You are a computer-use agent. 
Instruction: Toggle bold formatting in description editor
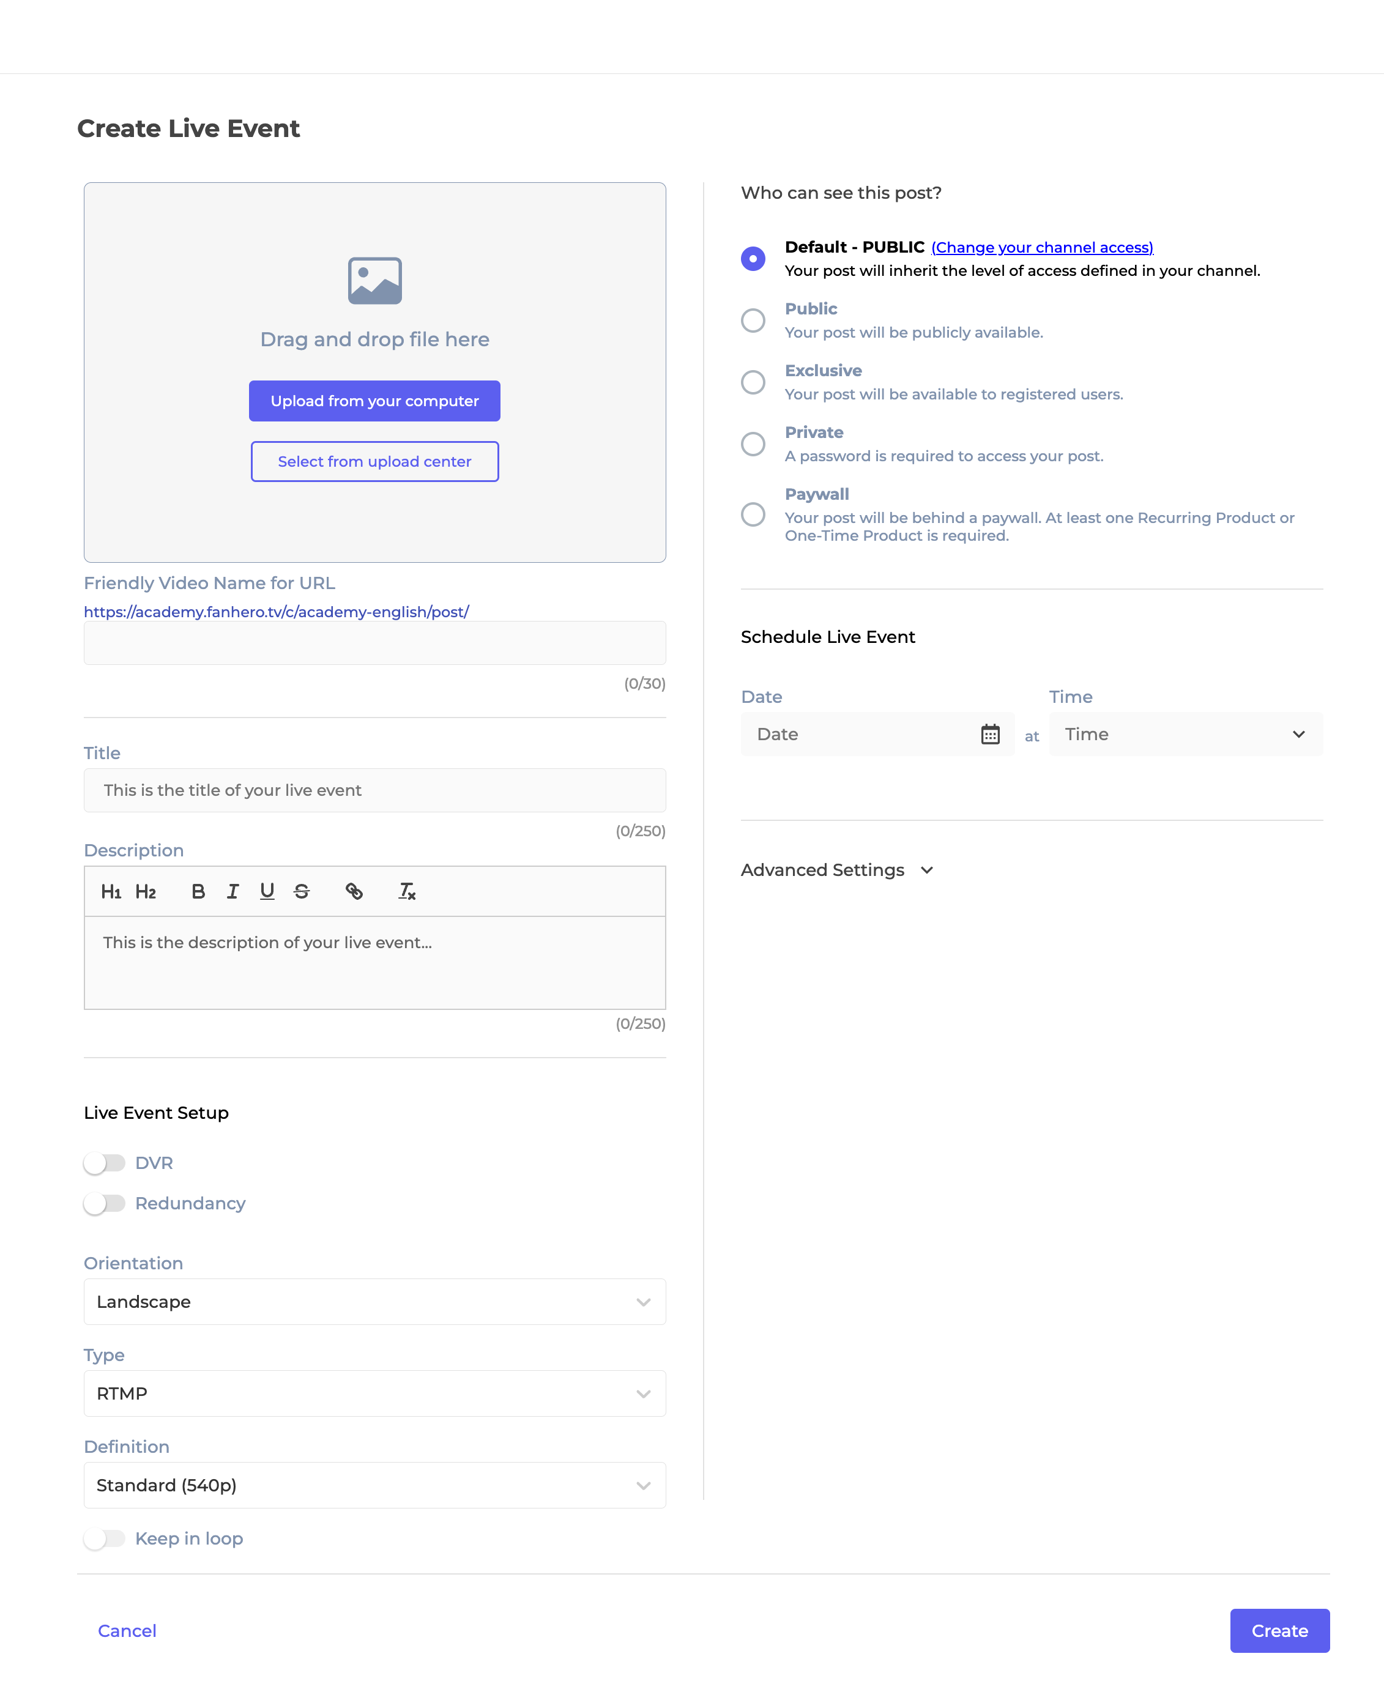click(x=198, y=892)
